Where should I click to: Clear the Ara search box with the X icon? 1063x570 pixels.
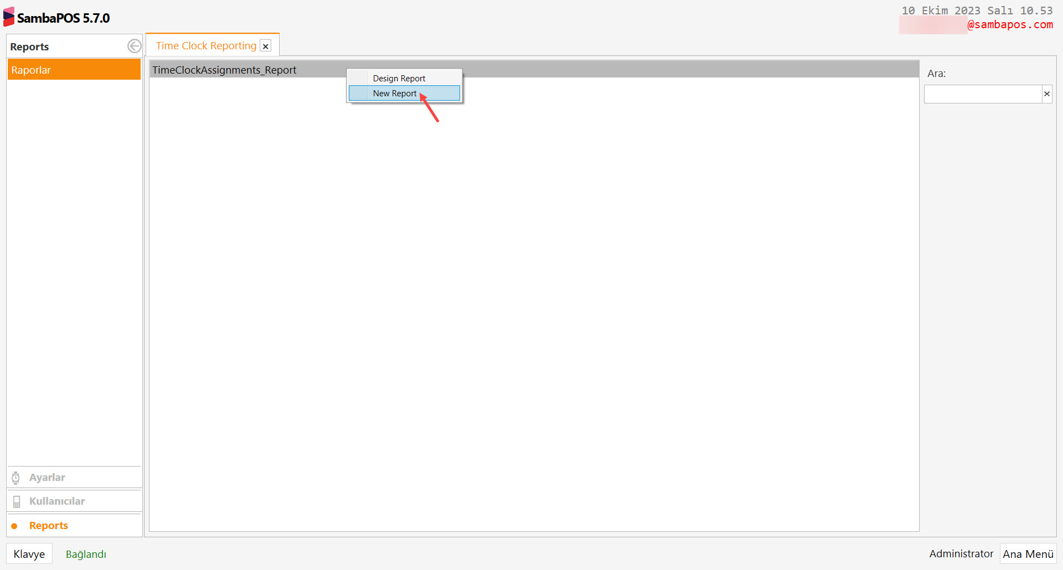pyautogui.click(x=1047, y=94)
